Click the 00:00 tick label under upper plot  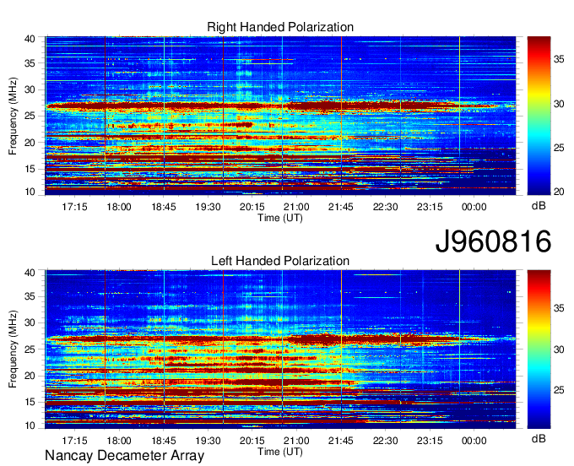click(x=474, y=207)
